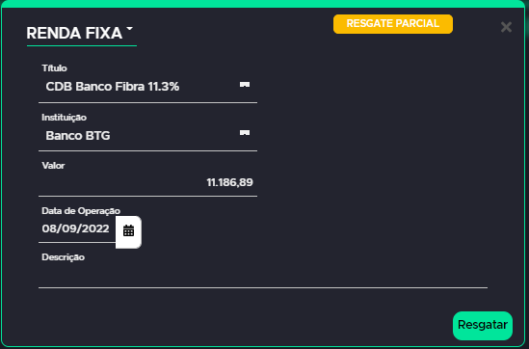Click the Descrição field label

point(63,257)
